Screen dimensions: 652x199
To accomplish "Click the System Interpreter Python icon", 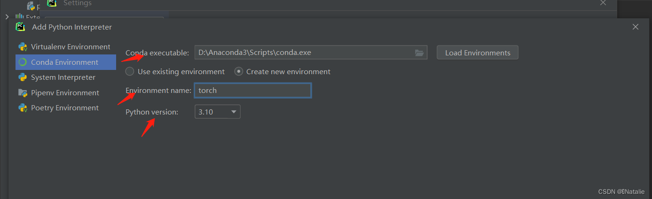I will pyautogui.click(x=23, y=77).
